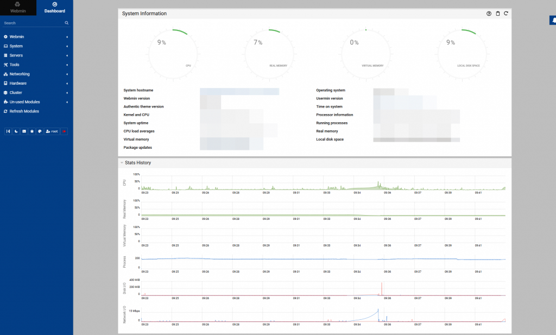Refresh System Information with reload icon
This screenshot has width=556, height=335.
tap(506, 14)
